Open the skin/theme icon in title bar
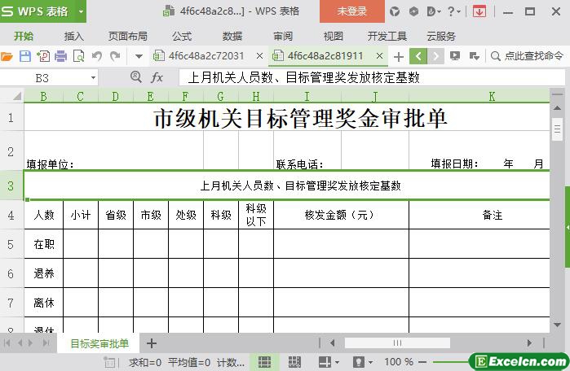 pos(395,11)
